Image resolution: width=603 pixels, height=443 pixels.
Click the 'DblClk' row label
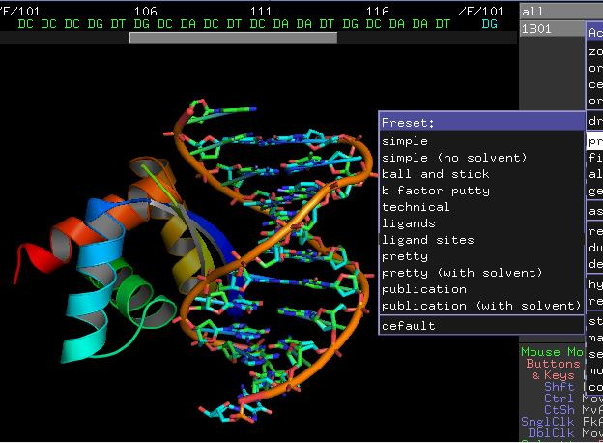tap(552, 433)
